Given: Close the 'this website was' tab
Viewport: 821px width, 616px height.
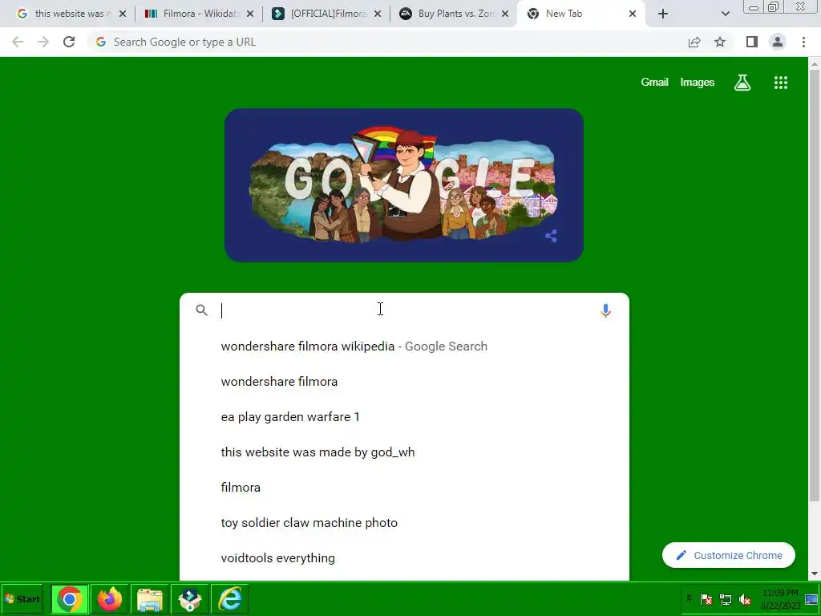Looking at the screenshot, I should click(123, 14).
